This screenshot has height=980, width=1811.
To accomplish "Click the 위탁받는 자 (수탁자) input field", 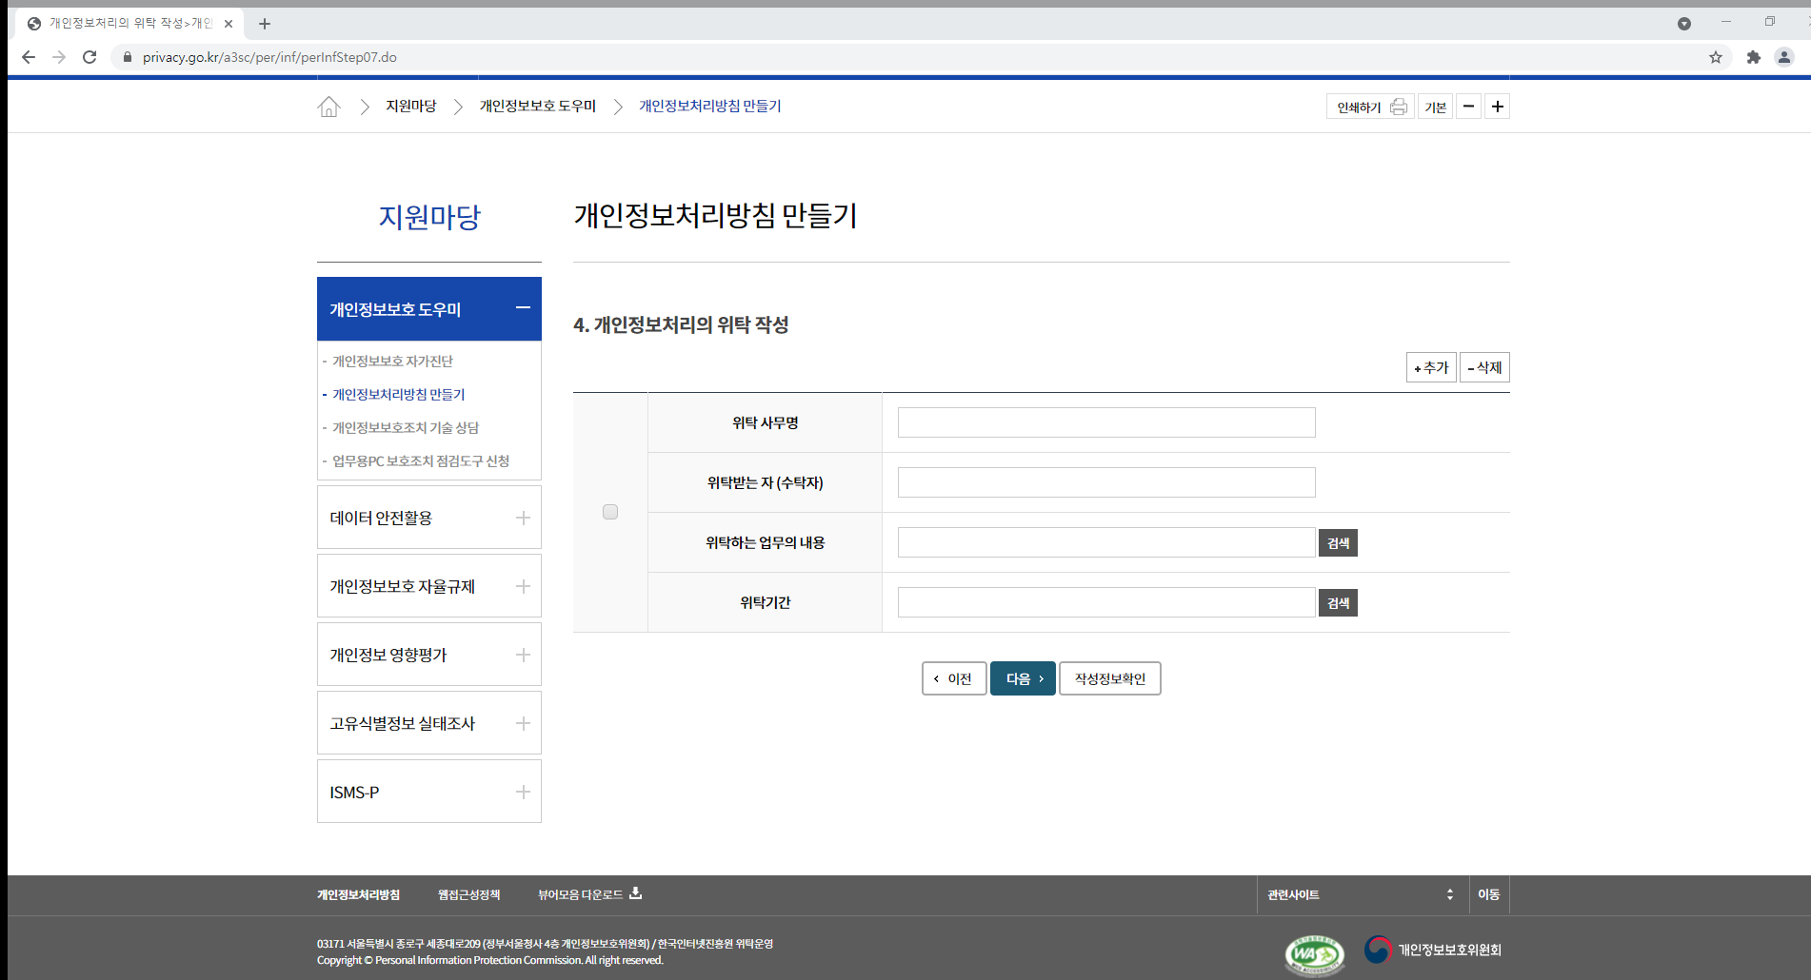I will point(1106,482).
